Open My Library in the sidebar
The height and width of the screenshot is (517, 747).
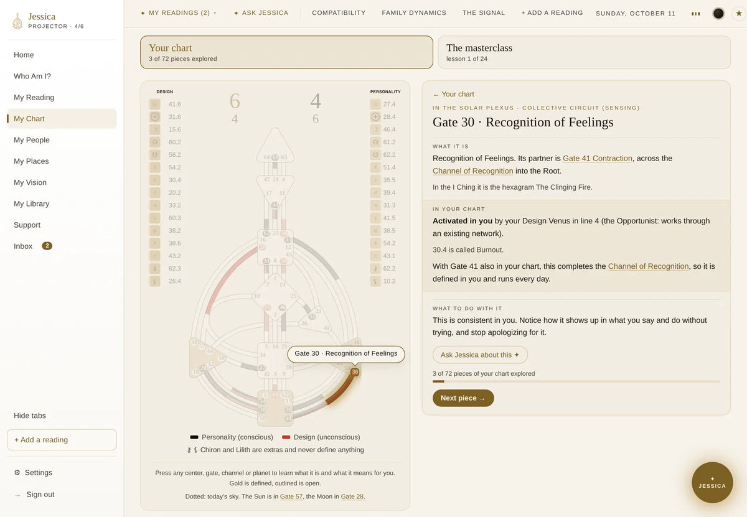(x=62, y=204)
